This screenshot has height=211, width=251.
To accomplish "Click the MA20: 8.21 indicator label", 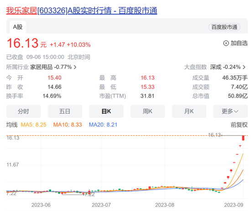I will point(103,125).
